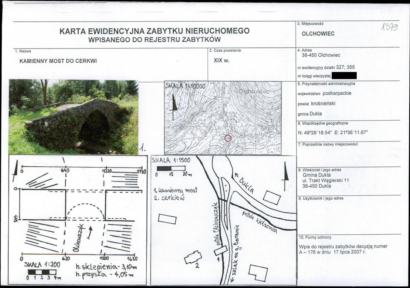Click dimension value 640 on top ruler
410x288 pixels.
coord(65,171)
